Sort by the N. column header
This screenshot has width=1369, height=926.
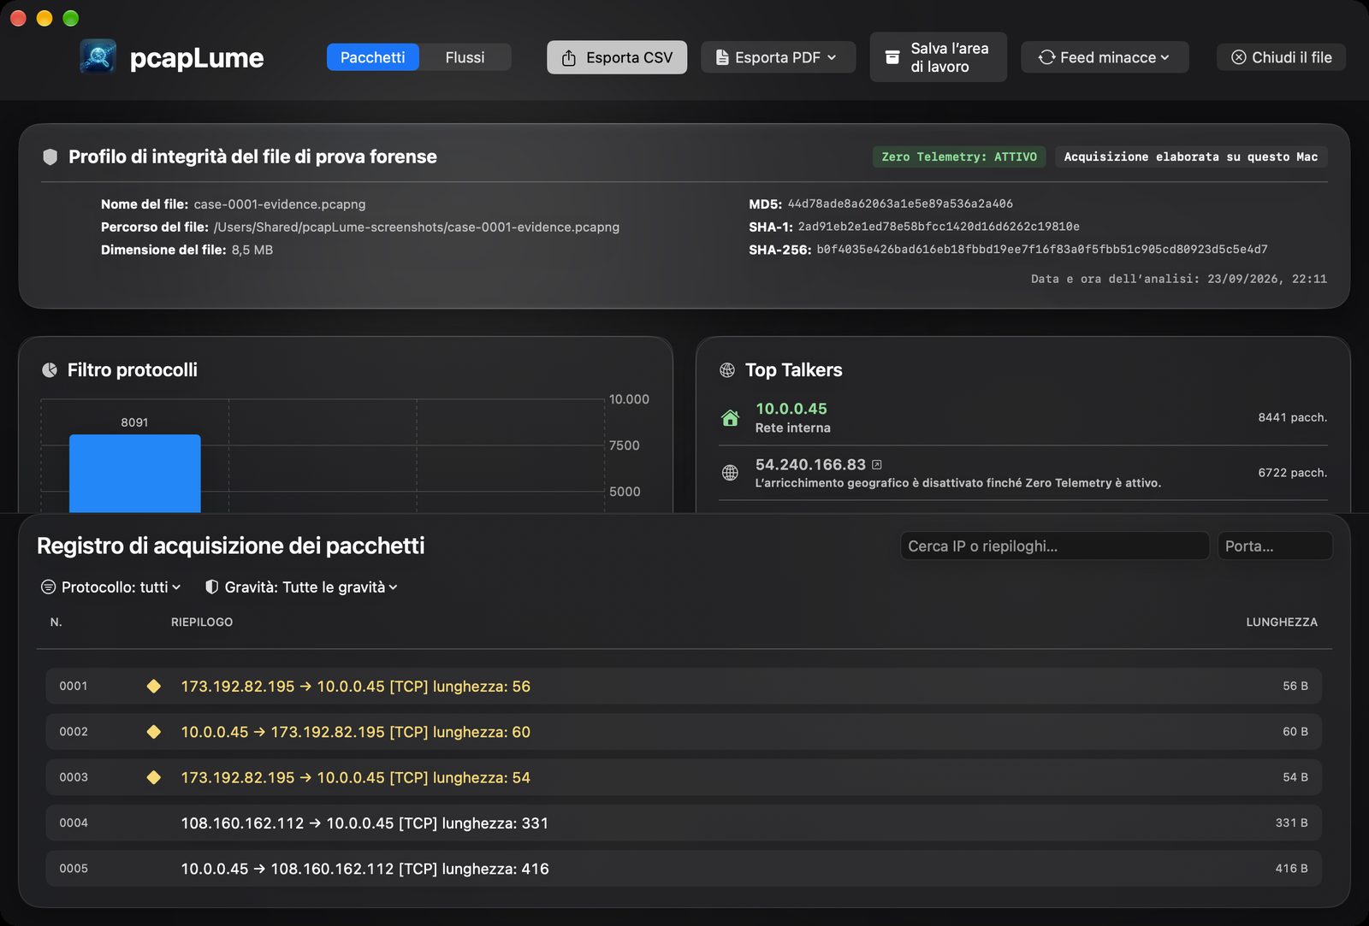56,622
